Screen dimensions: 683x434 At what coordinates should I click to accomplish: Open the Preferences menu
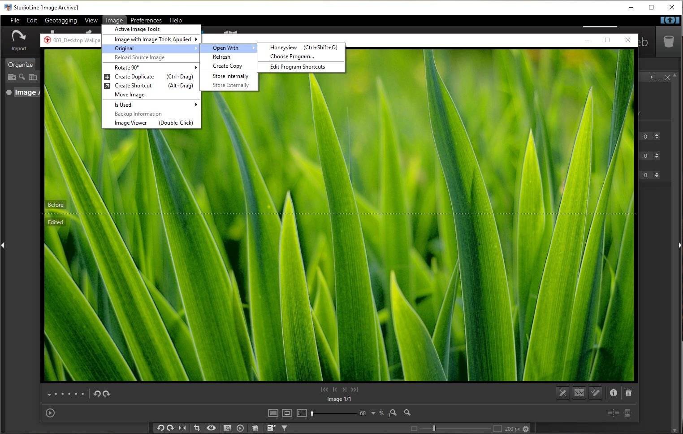[x=146, y=20]
